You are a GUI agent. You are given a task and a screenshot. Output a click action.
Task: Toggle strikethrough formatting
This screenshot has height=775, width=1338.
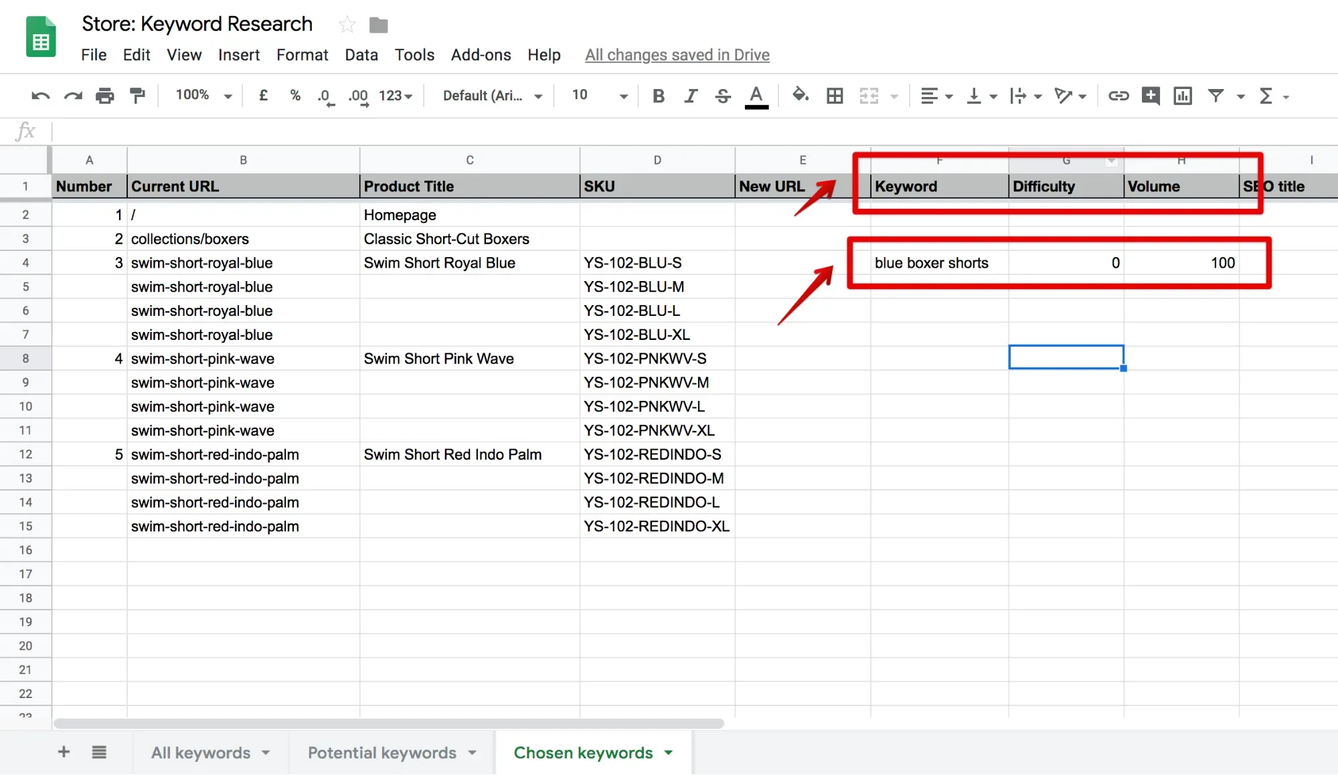[722, 96]
